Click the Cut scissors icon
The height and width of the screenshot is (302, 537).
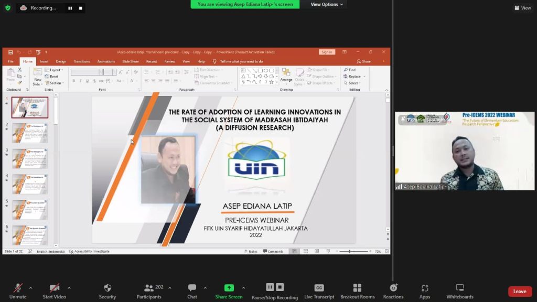19,70
